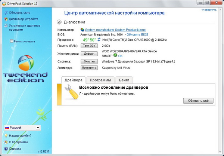Image resolution: width=224 pixels, height=156 pixels.
Task: Run the Тест ОЗУ memory test
Action: 89,45
